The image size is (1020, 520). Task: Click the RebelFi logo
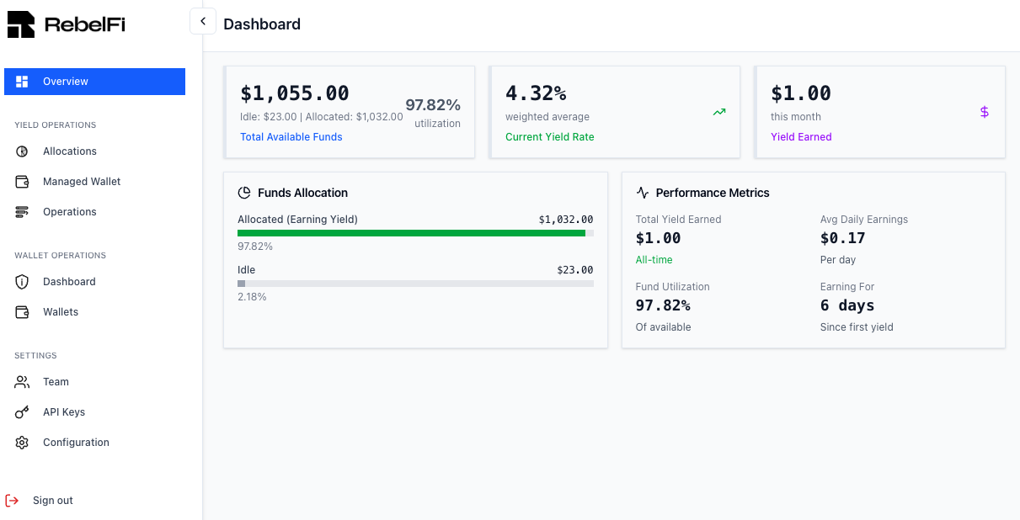(65, 24)
